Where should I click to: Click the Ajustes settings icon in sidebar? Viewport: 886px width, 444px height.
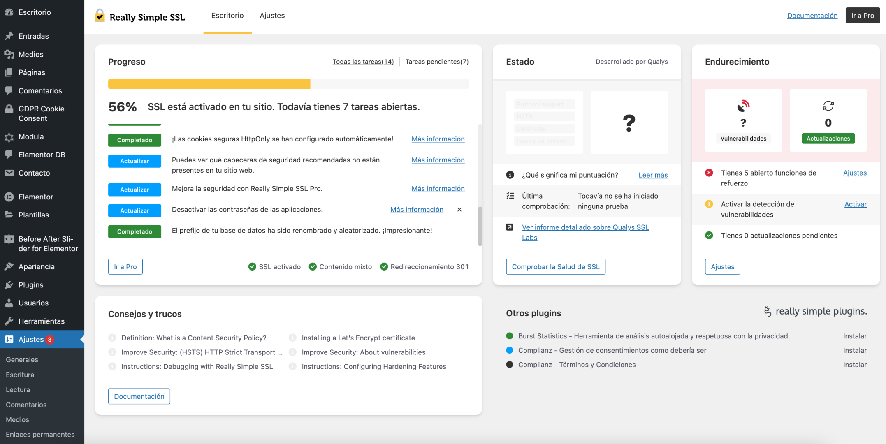(9, 339)
